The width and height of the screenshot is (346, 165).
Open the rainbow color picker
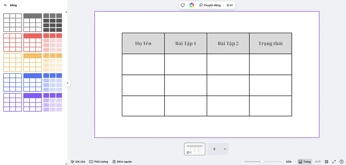(191, 5)
